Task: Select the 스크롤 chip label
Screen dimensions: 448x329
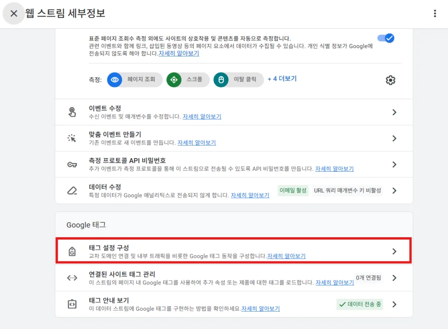Action: pos(194,80)
